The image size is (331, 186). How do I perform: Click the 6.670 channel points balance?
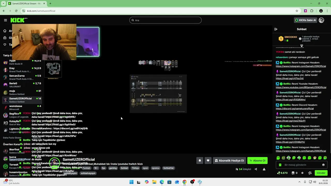point(282,173)
